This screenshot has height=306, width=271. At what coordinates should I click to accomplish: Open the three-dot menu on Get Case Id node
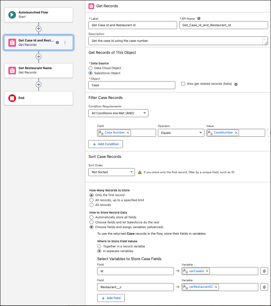click(x=65, y=43)
